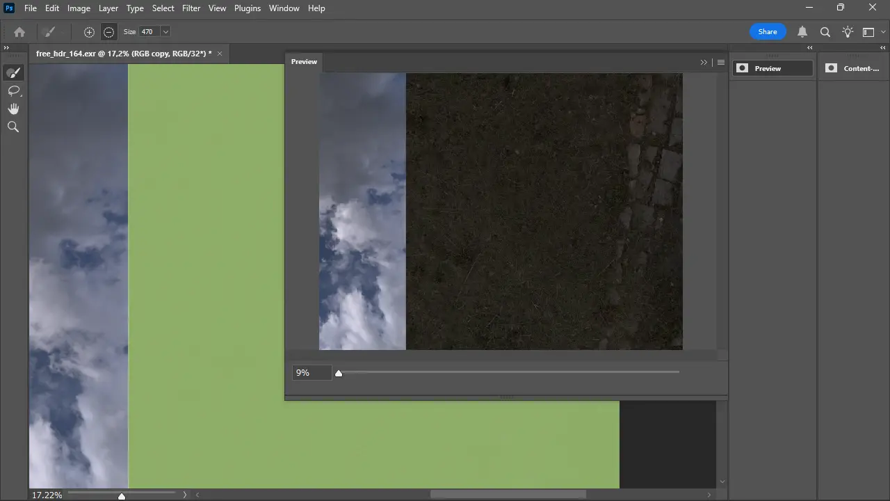Click the Search magnifier icon at top right
Image resolution: width=890 pixels, height=501 pixels.
[825, 32]
